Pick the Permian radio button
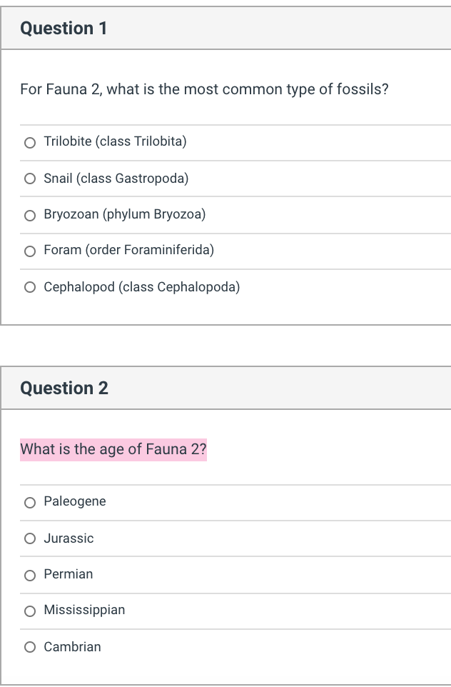Image resolution: width=451 pixels, height=687 pixels. pyautogui.click(x=30, y=575)
